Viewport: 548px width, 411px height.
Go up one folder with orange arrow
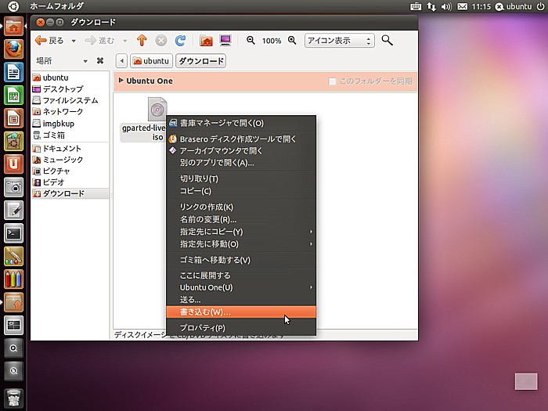point(142,41)
